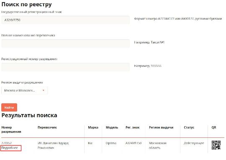Open the Подробнее details link
This screenshot has height=160, width=226.
tap(10, 148)
